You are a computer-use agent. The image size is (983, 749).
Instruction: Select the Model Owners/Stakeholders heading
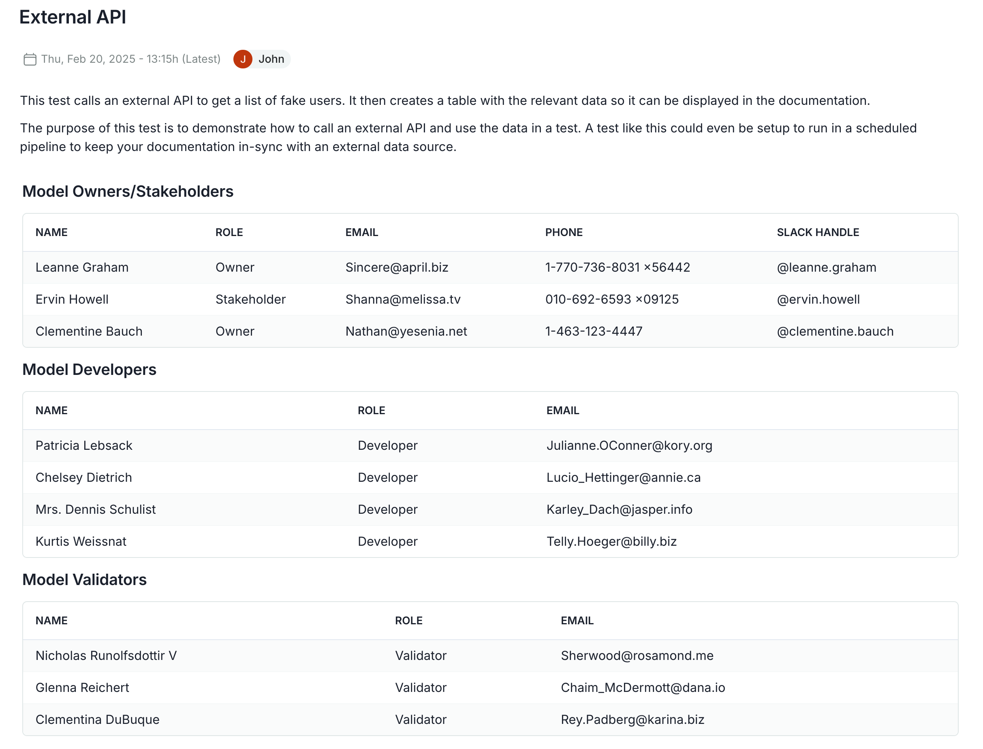coord(128,191)
